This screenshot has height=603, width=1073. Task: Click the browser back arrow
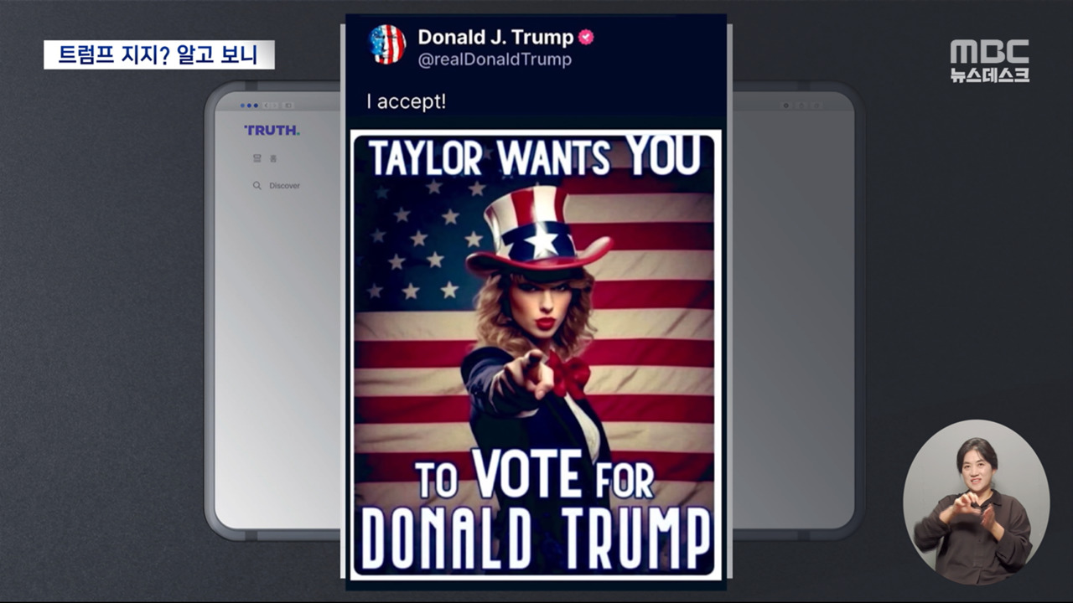click(x=266, y=106)
